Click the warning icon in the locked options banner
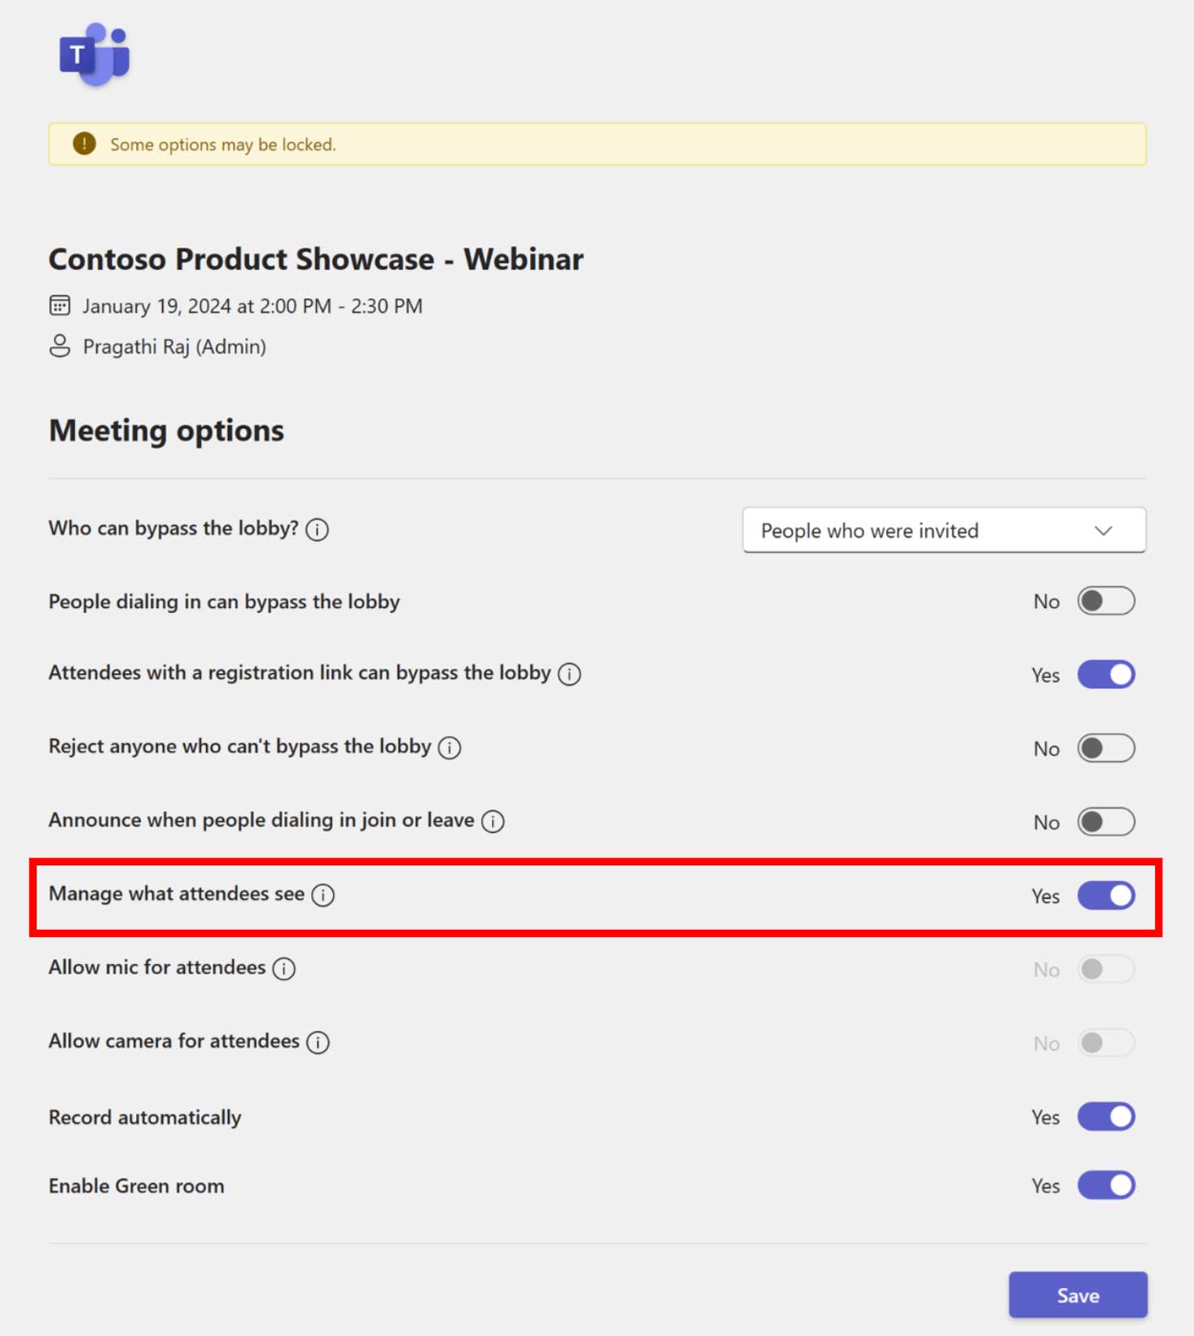The height and width of the screenshot is (1336, 1194). [84, 144]
